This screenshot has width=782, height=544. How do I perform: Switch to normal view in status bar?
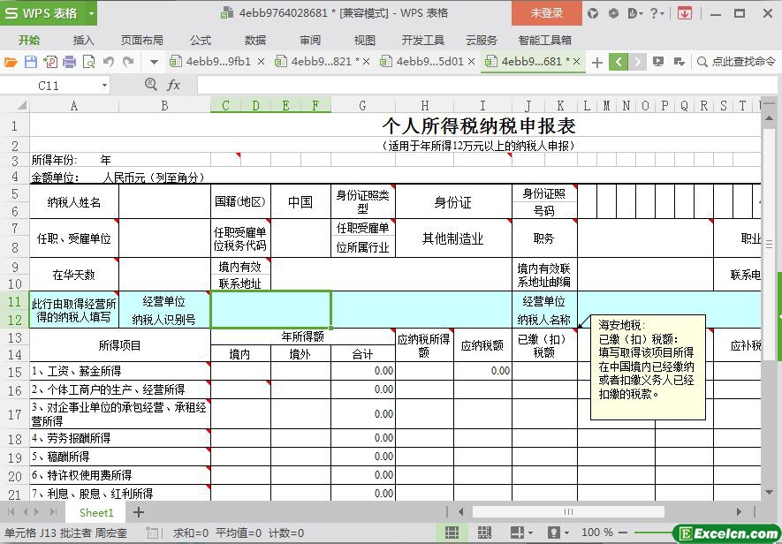pos(452,533)
